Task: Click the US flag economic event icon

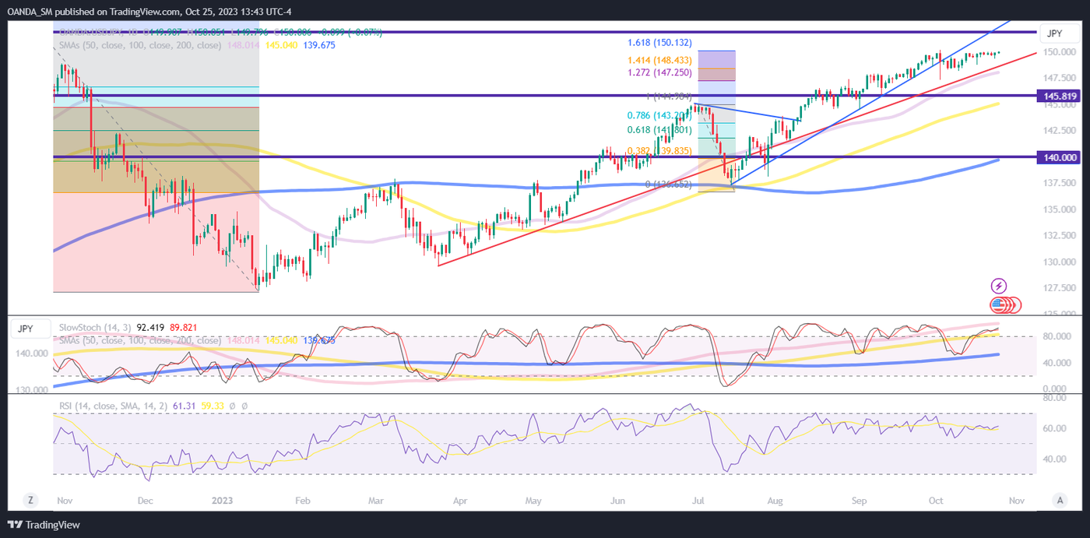Action: coord(998,304)
